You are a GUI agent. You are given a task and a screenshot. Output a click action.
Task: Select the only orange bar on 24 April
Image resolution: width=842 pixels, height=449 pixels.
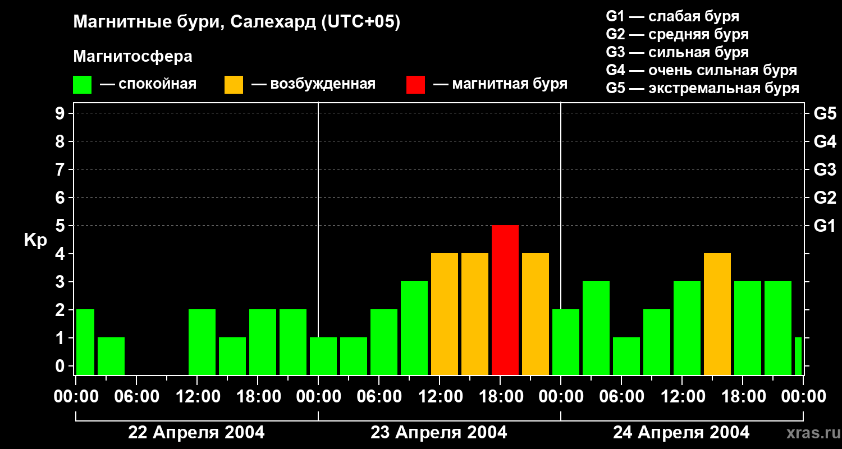[717, 314]
